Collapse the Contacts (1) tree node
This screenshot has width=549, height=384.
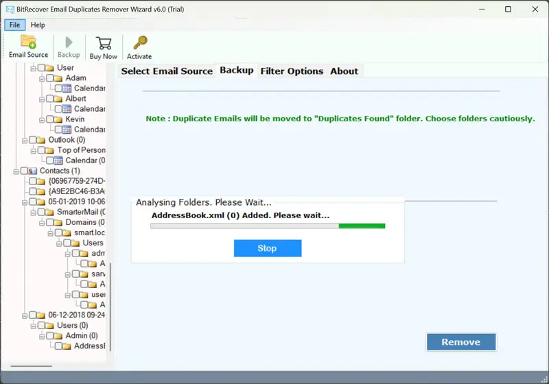coord(16,171)
